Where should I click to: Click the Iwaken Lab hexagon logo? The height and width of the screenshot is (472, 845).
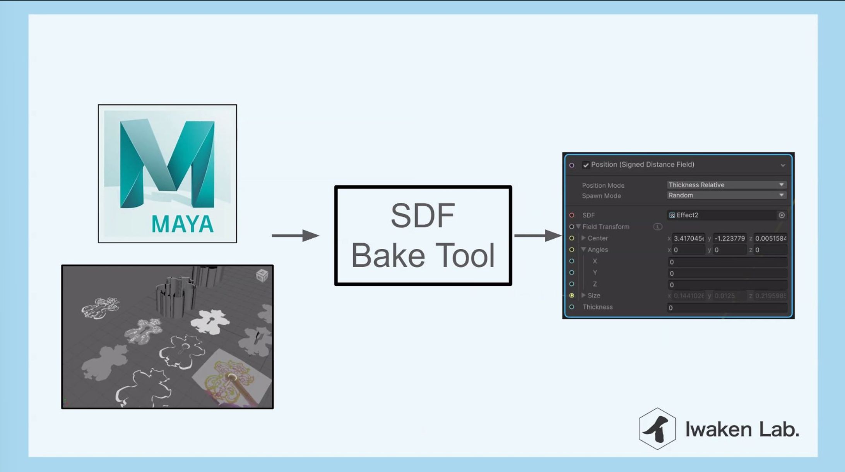pos(657,429)
